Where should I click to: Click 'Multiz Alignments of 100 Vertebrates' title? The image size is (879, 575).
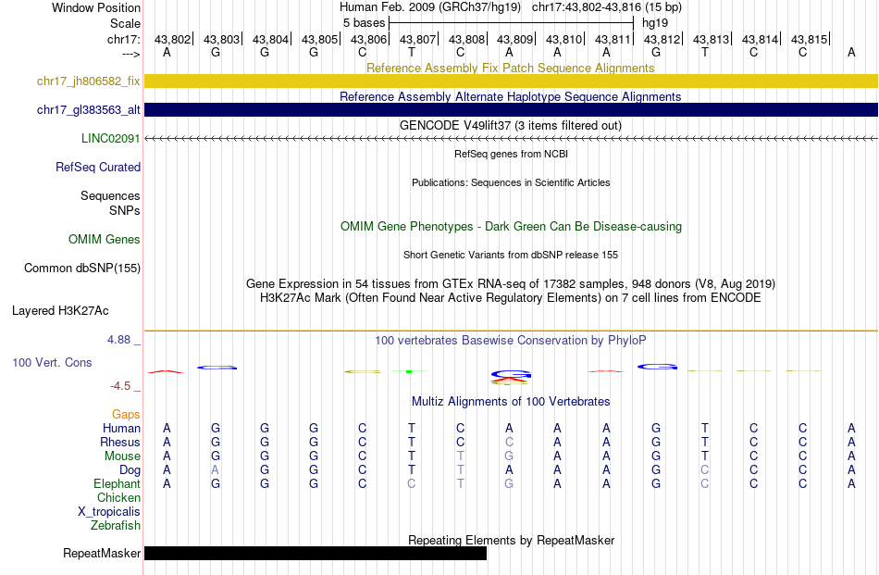(x=511, y=402)
